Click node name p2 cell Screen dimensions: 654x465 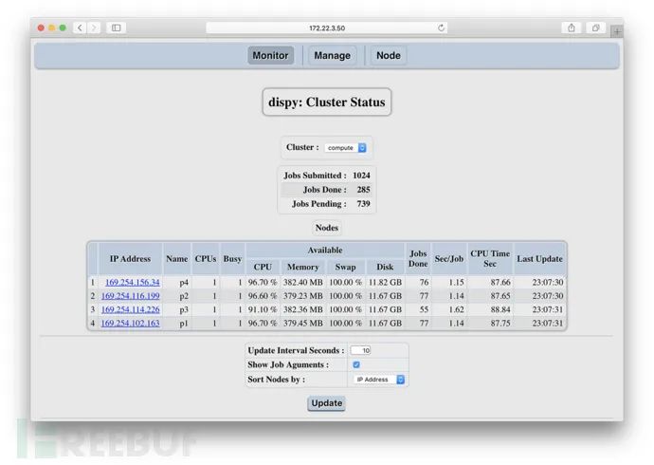tap(184, 296)
